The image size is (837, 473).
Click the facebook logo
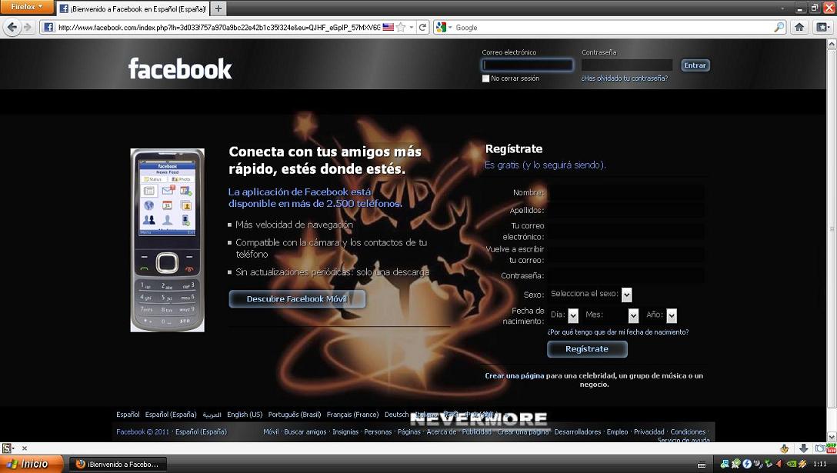(x=180, y=69)
